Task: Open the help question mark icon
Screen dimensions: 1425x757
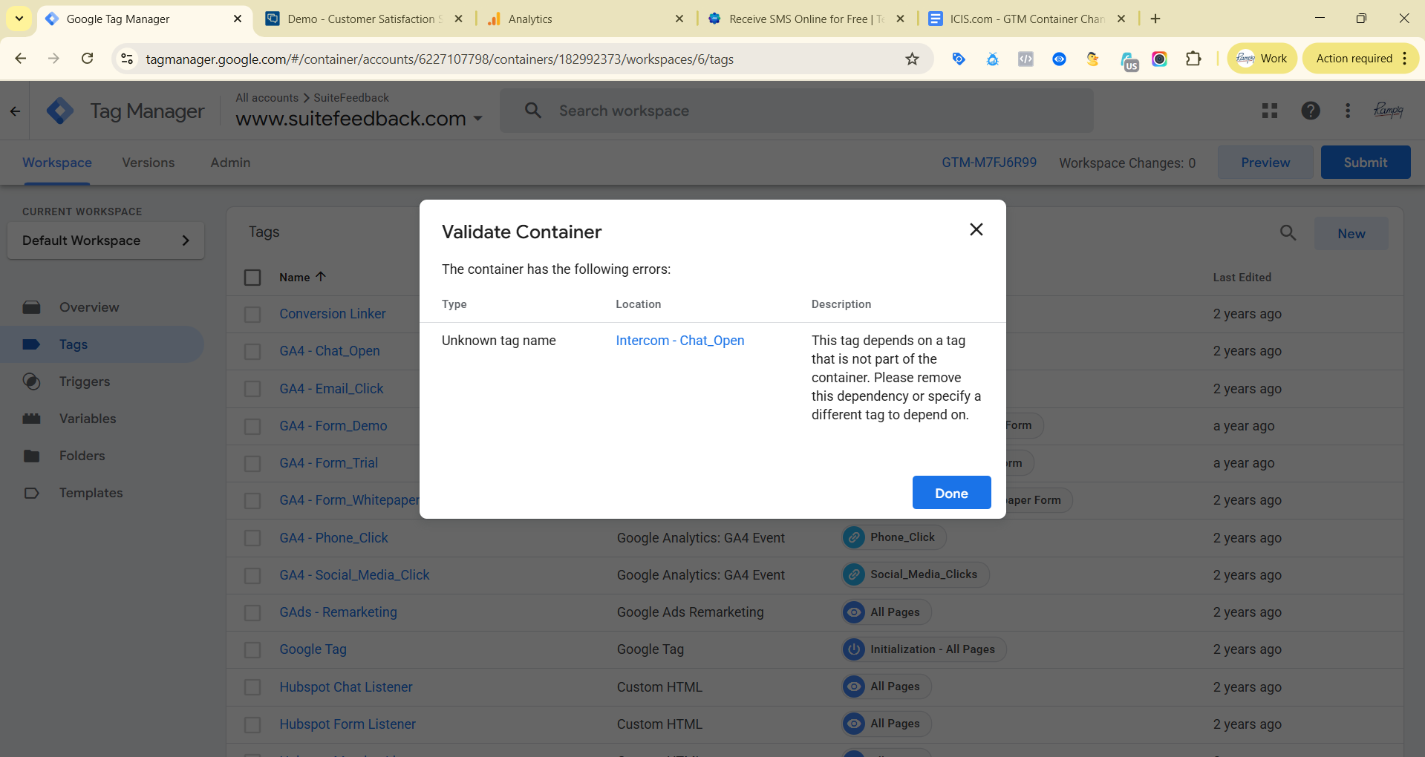Action: tap(1310, 111)
